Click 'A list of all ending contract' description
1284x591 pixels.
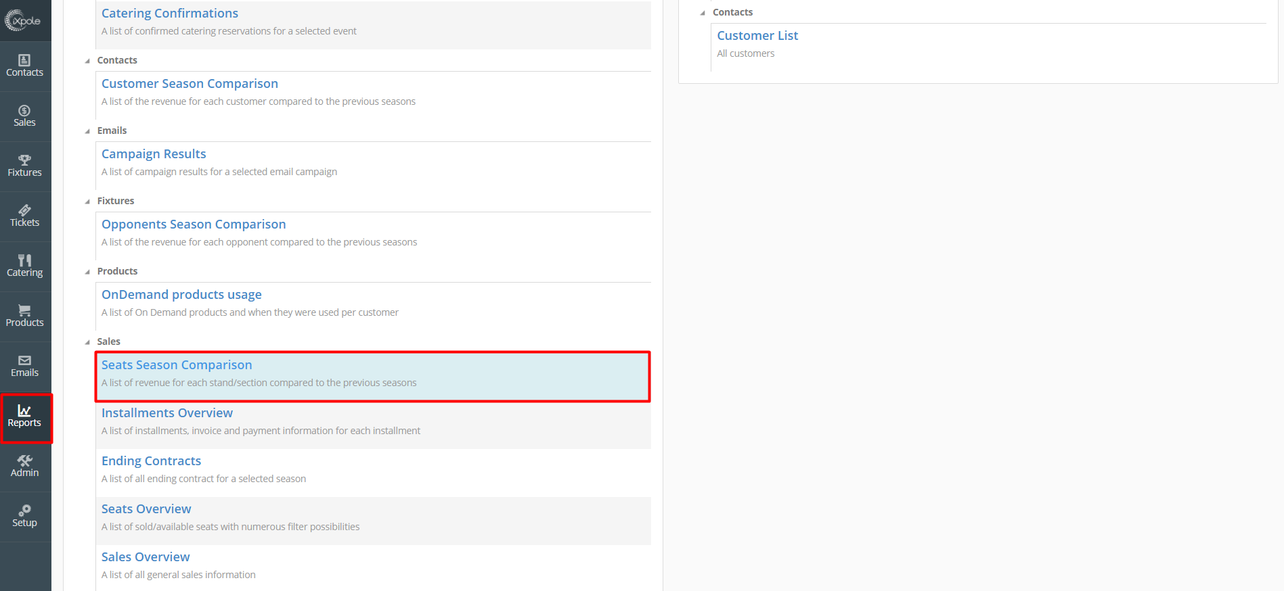tap(204, 479)
